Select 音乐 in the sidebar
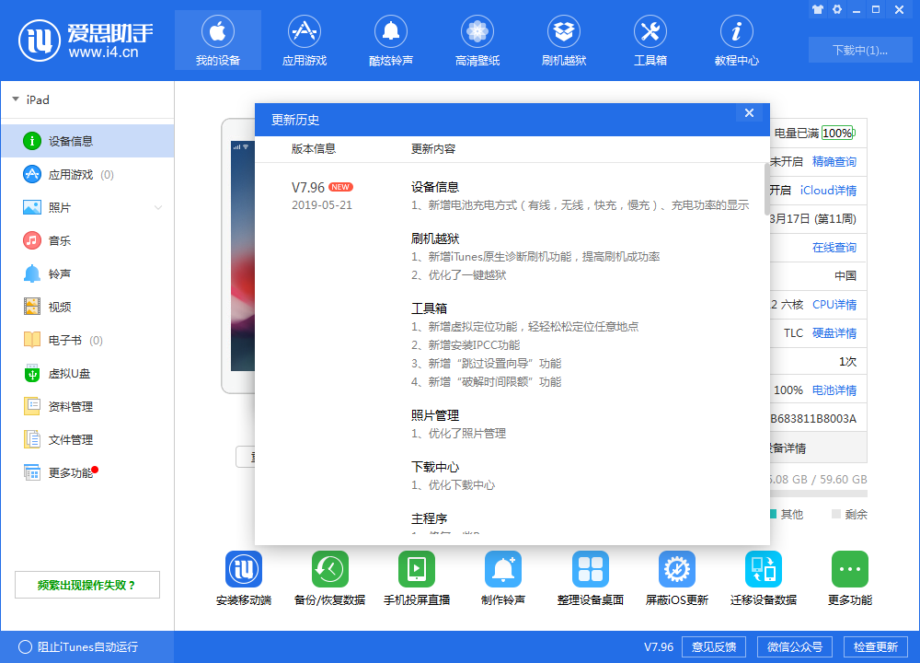 (87, 240)
